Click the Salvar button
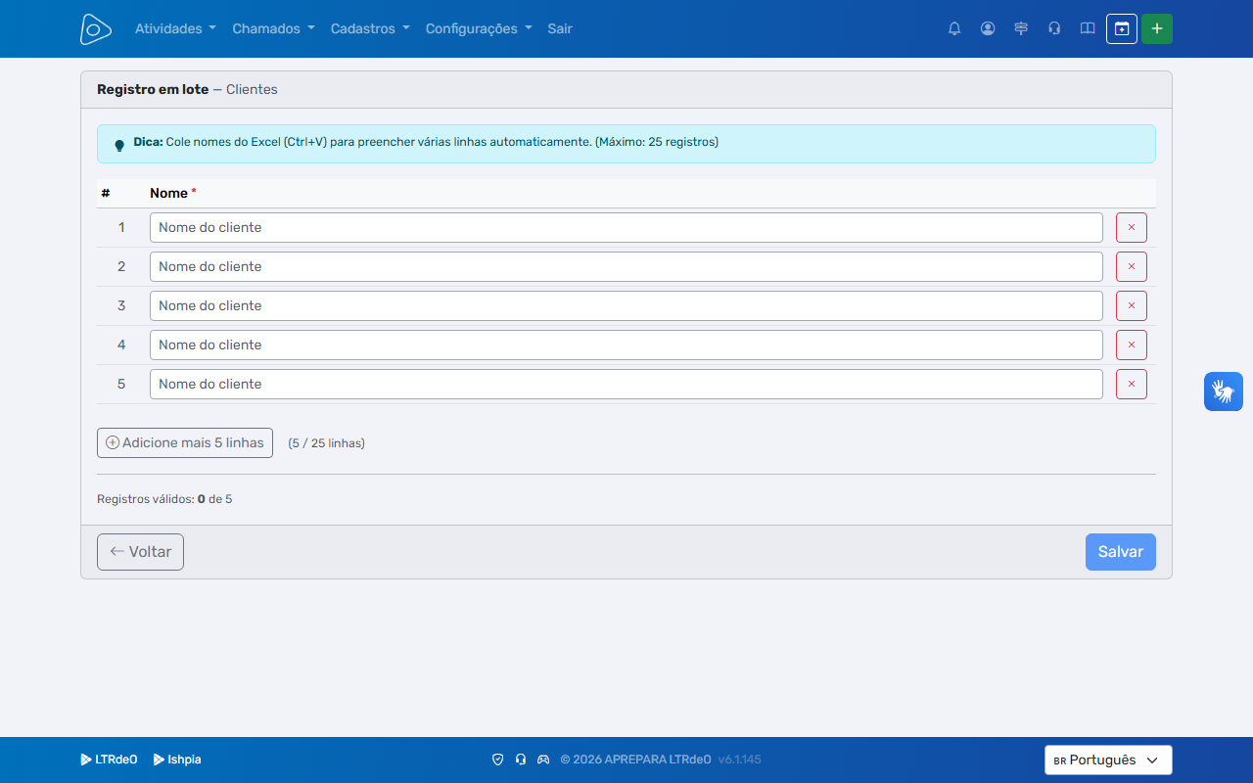1253x783 pixels. tap(1121, 552)
